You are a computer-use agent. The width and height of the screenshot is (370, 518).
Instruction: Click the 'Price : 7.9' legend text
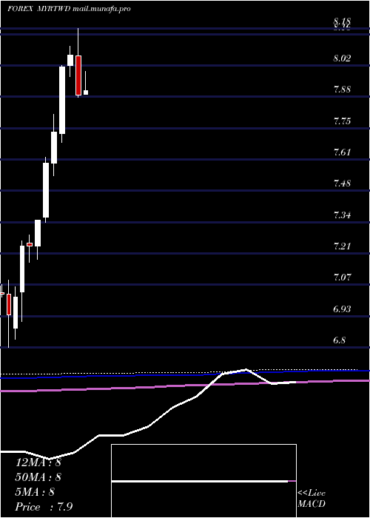(x=42, y=507)
